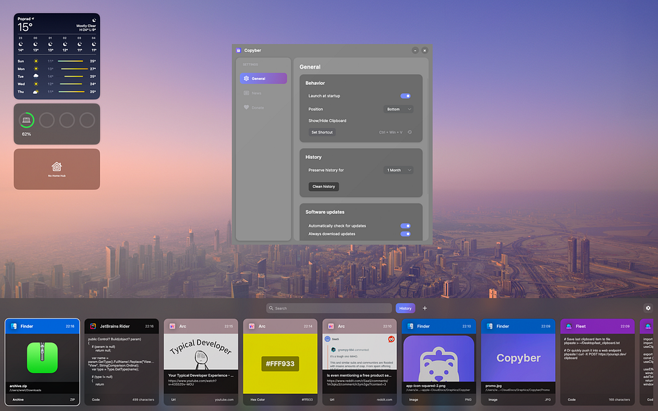Click the Reddit logo in Arc card preview
The width and height of the screenshot is (658, 411).
click(x=391, y=339)
